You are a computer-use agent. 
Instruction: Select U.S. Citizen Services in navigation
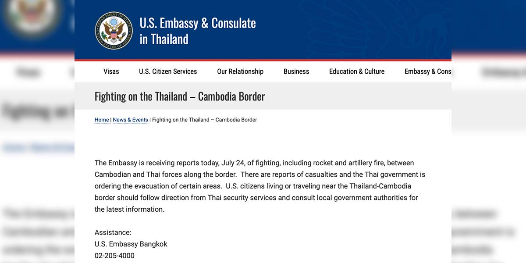[168, 71]
